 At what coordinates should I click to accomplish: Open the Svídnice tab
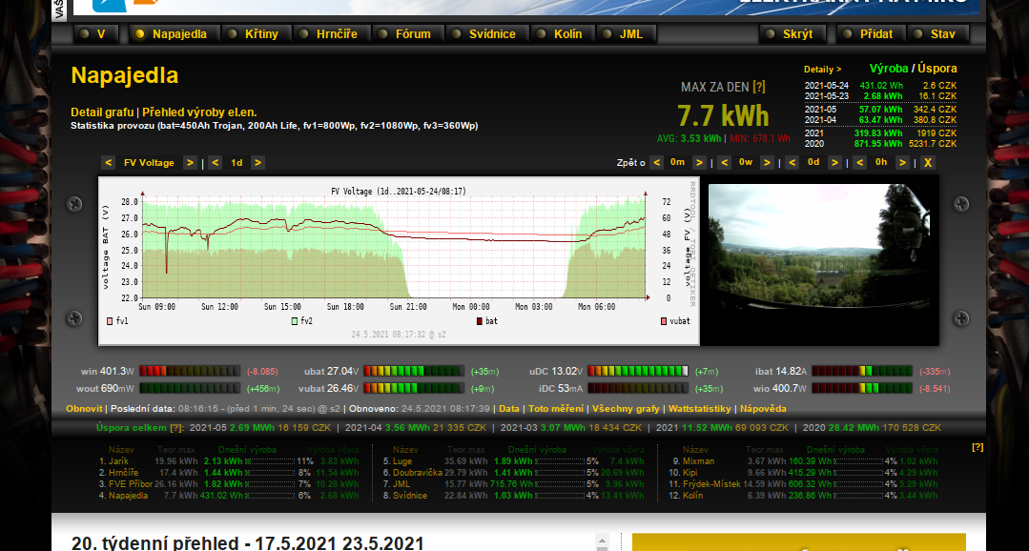tap(492, 34)
